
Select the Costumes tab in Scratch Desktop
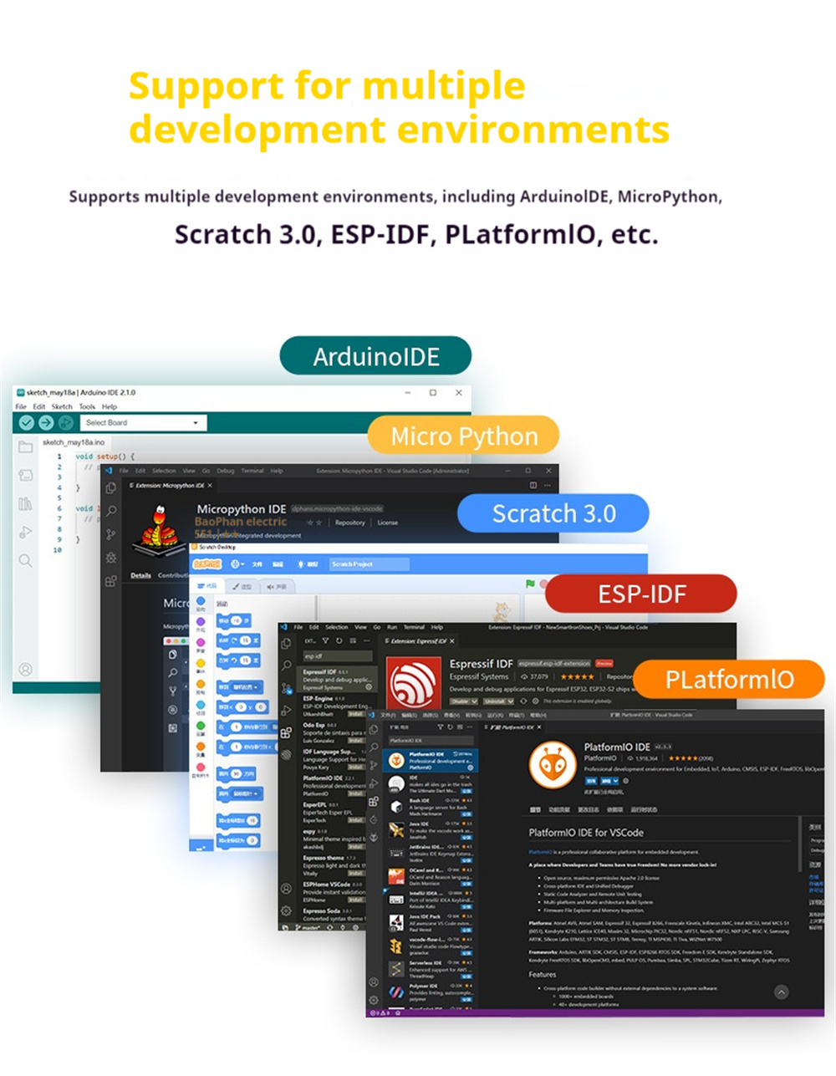[243, 586]
